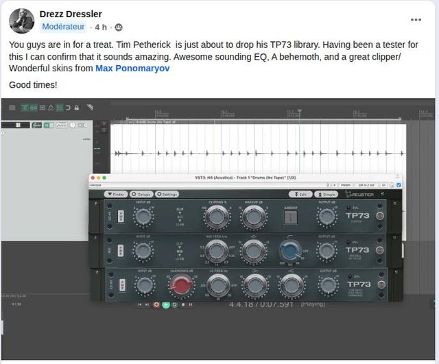Click the Clipping % knob
Screen dimensions: 439x364
217,217
